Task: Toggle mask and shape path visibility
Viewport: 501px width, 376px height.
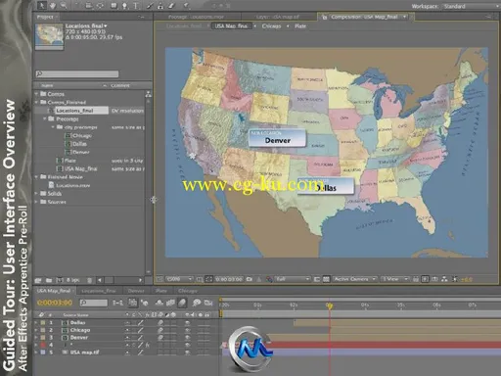Action: tap(208, 279)
